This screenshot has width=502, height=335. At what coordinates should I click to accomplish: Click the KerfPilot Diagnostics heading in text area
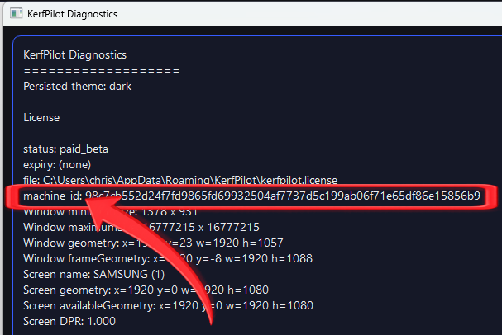click(74, 55)
